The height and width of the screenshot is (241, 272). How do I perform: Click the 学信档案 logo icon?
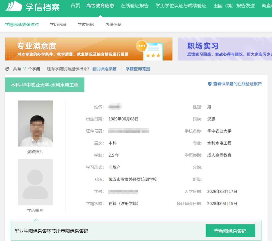[14, 6]
